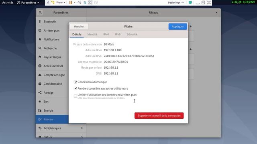Click the Notifications bell icon
257x144 pixels.
[40, 39]
